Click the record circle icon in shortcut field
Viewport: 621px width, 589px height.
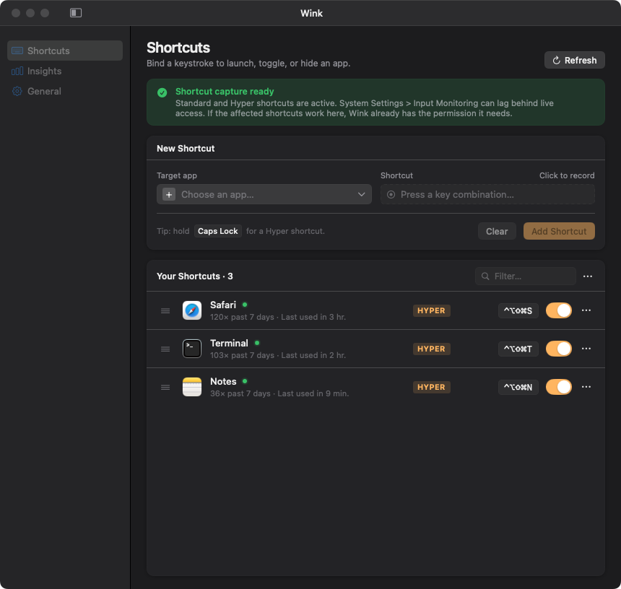coord(391,194)
